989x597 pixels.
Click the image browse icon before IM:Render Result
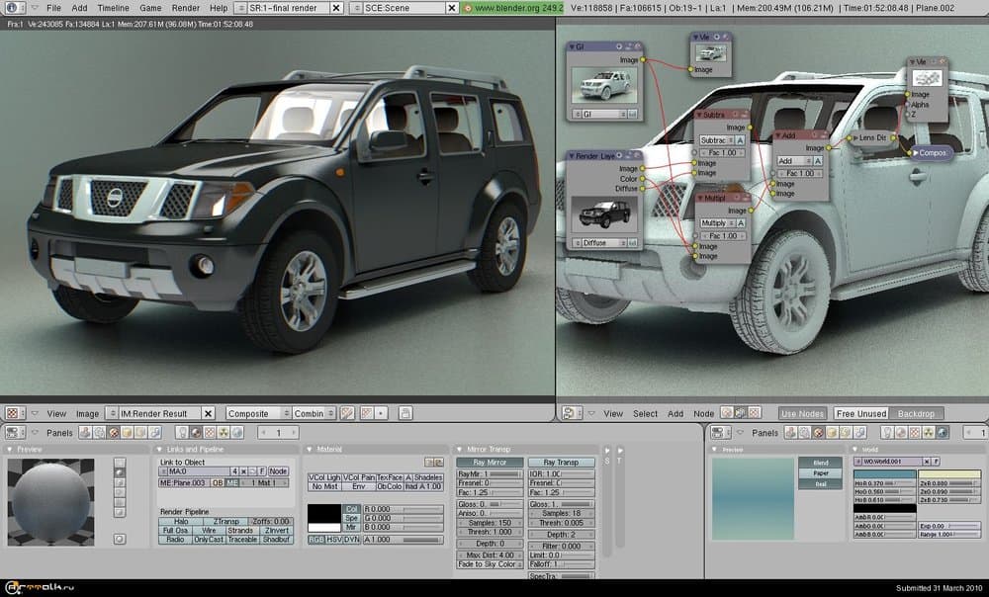[113, 413]
